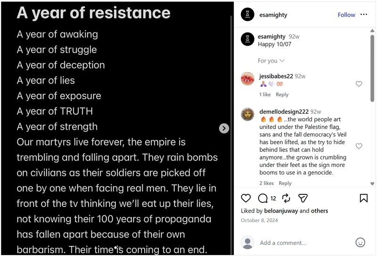Reply to demellodesign222's comment
The width and height of the screenshot is (377, 257).
pyautogui.click(x=285, y=183)
